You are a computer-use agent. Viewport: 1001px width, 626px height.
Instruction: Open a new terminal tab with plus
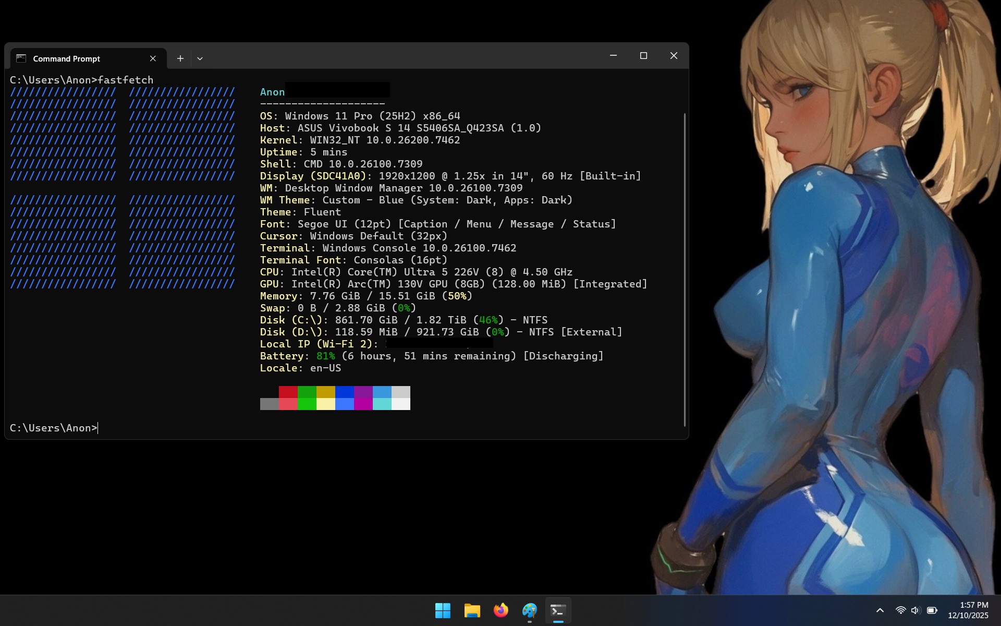[x=180, y=58]
